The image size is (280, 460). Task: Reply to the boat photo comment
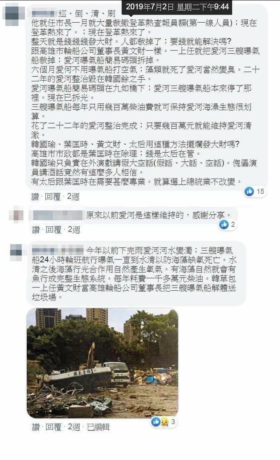coord(53,427)
